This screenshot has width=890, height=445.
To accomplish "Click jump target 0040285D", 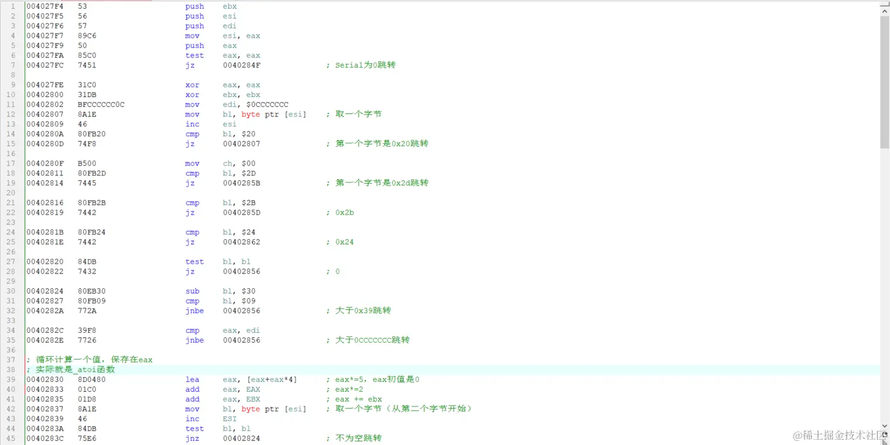I will coord(242,213).
